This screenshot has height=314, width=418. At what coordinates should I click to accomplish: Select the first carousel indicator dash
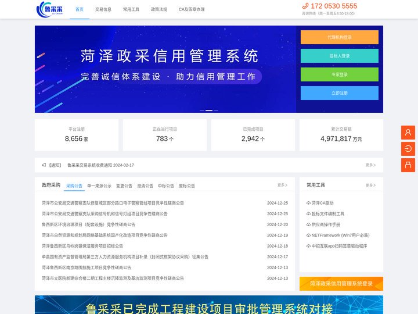[x=202, y=110]
